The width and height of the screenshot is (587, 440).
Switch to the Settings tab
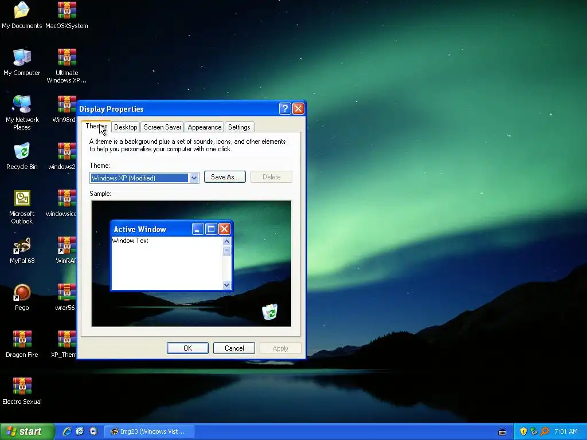point(239,127)
